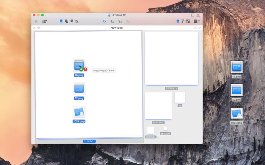This screenshot has height=165, width=265.
Task: Click the add-slot square with plus icon
Action: coord(72,21)
